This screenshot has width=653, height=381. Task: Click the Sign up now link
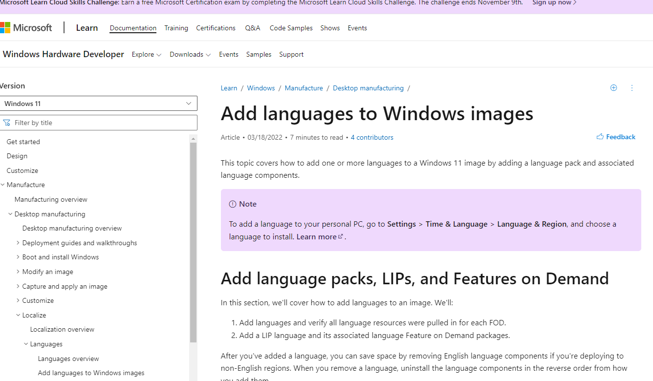click(554, 2)
